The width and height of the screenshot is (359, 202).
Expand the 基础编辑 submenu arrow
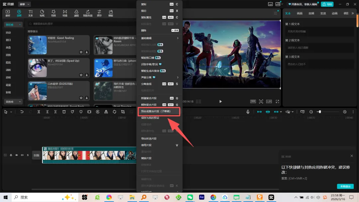178,38
